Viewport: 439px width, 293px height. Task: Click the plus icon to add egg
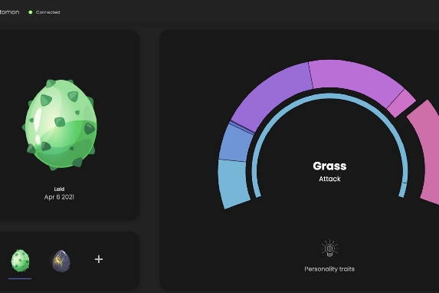[99, 259]
